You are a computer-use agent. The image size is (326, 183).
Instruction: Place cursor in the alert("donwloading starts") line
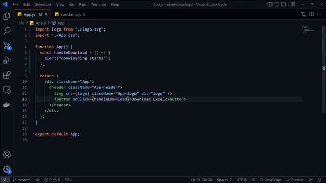click(77, 58)
